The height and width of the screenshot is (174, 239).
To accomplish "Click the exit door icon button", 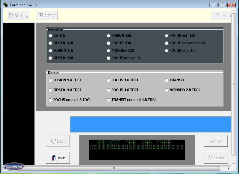I will [x=58, y=158].
